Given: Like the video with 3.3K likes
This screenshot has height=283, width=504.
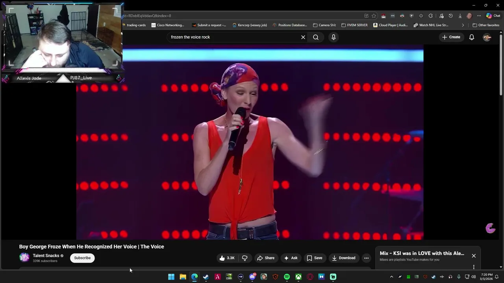Looking at the screenshot, I should click(x=226, y=258).
